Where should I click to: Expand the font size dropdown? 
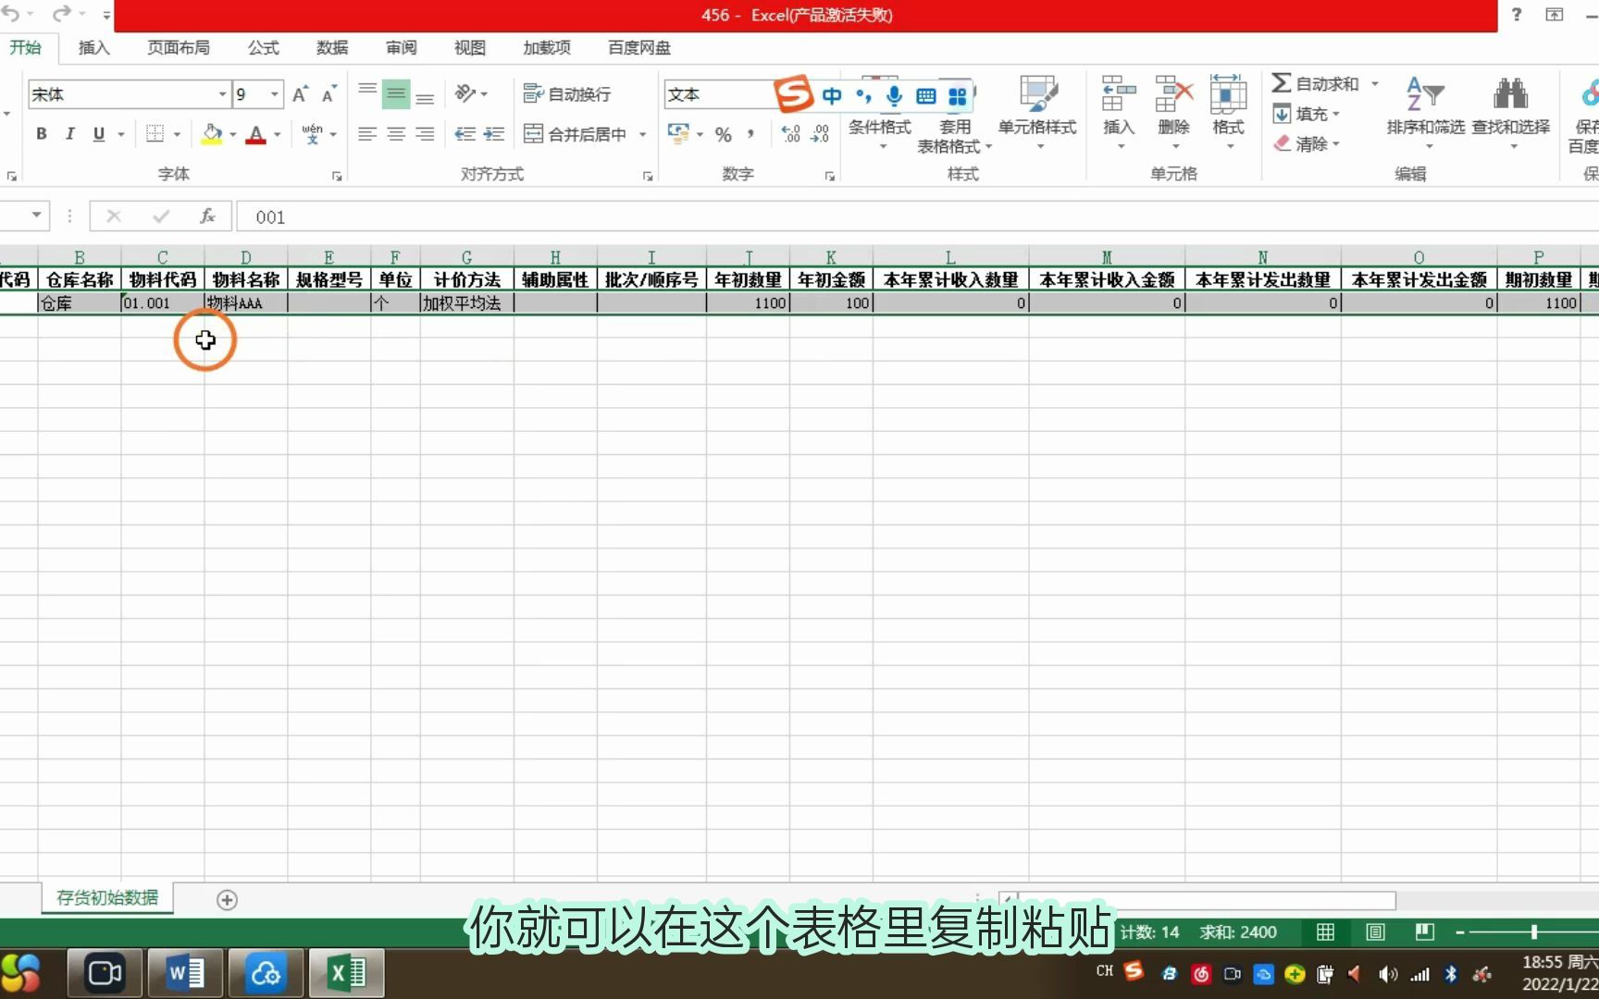[275, 93]
